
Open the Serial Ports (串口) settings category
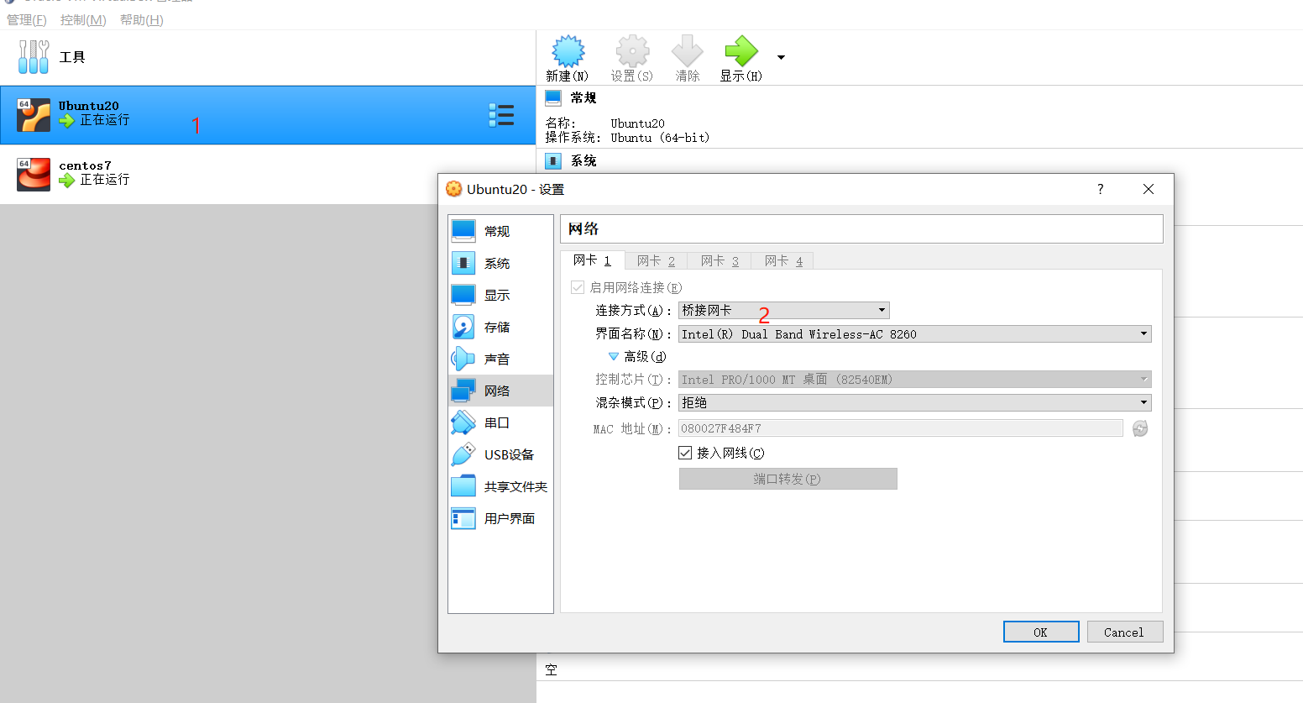pyautogui.click(x=500, y=422)
